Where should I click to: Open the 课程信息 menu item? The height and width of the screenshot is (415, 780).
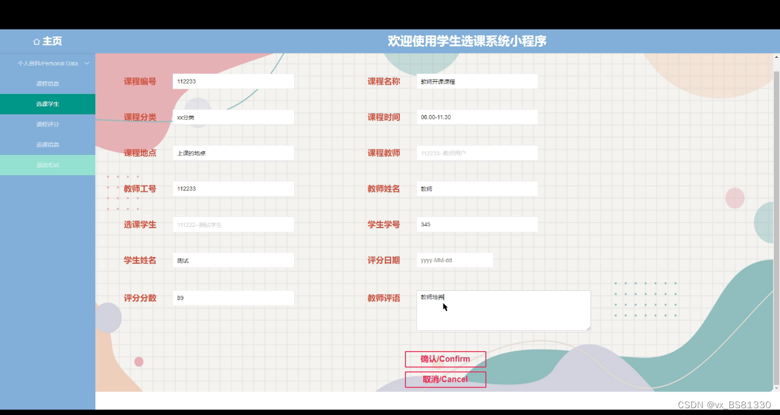47,84
